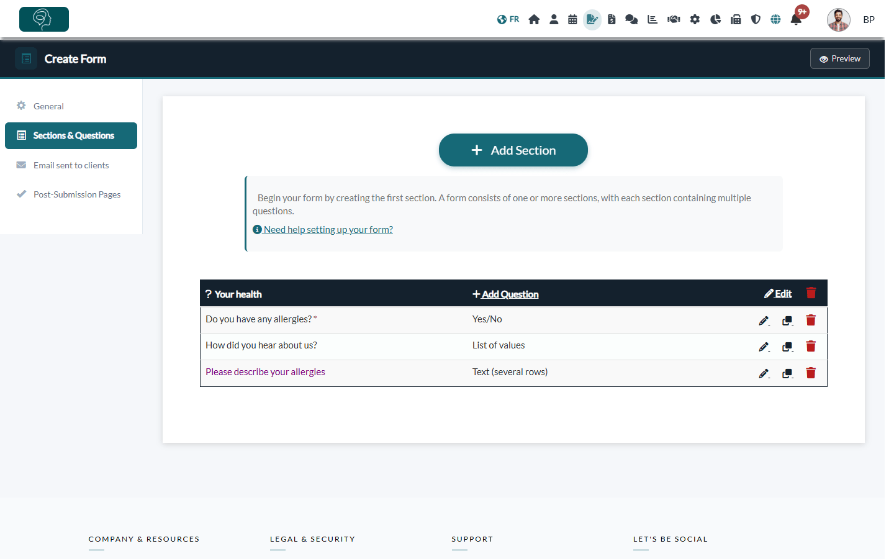Click the Add Section button
The width and height of the screenshot is (894, 559).
[513, 150]
